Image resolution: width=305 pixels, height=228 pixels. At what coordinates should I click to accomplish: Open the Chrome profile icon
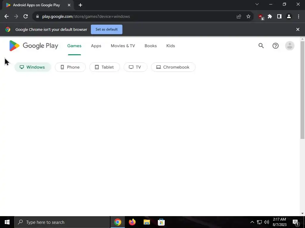point(289,17)
